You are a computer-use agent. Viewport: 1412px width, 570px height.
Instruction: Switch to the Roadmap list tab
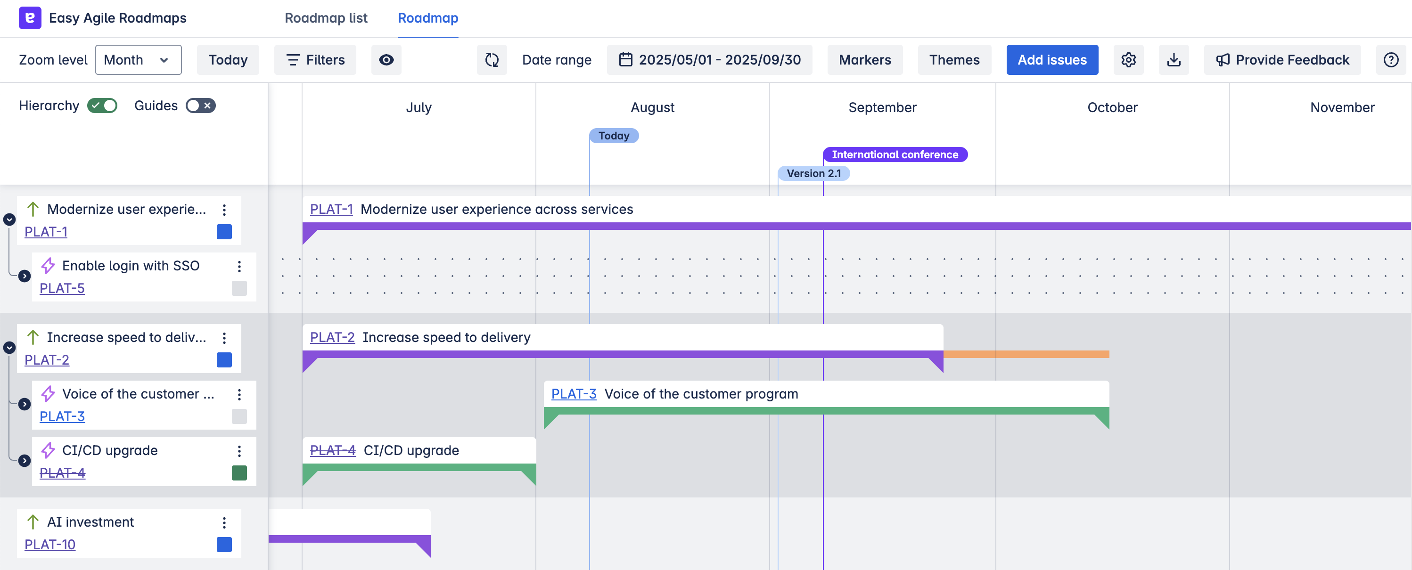click(x=326, y=18)
